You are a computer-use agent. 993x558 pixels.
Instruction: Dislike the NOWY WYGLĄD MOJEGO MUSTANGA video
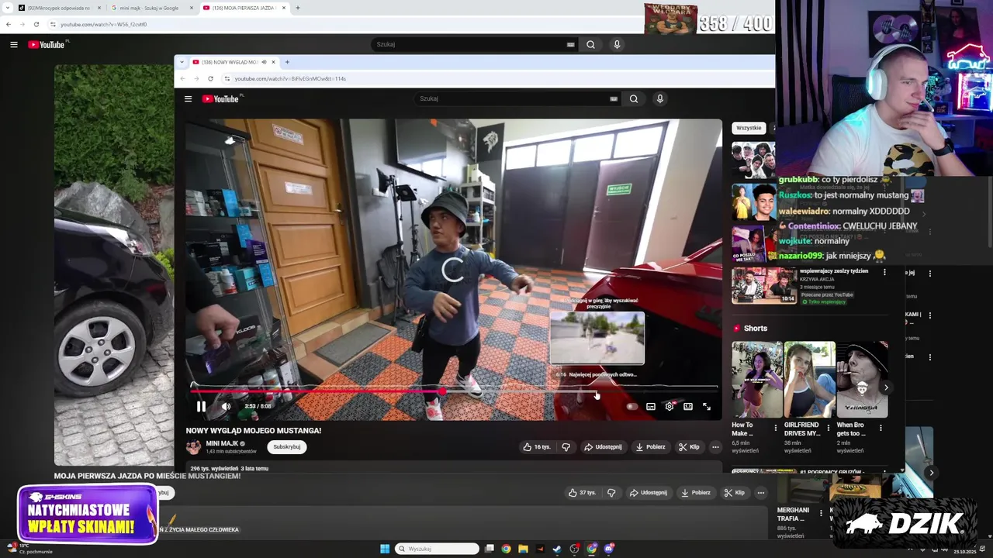[x=566, y=446]
